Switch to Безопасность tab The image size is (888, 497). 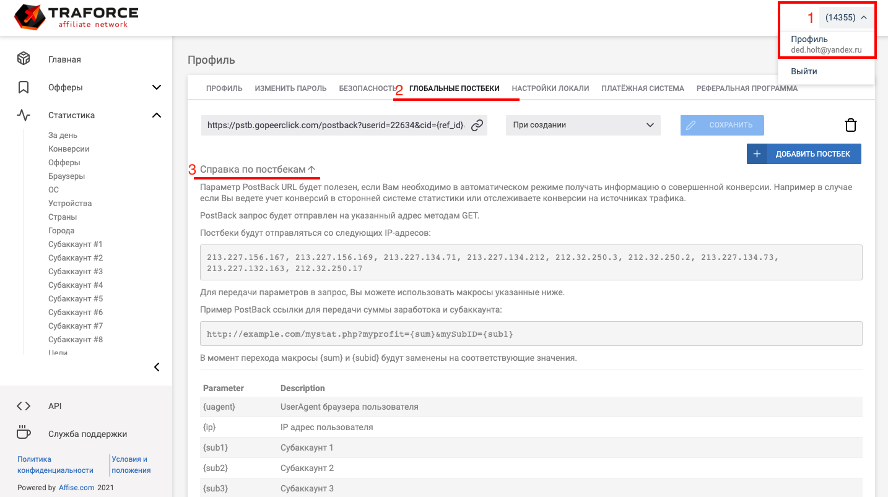click(x=368, y=89)
